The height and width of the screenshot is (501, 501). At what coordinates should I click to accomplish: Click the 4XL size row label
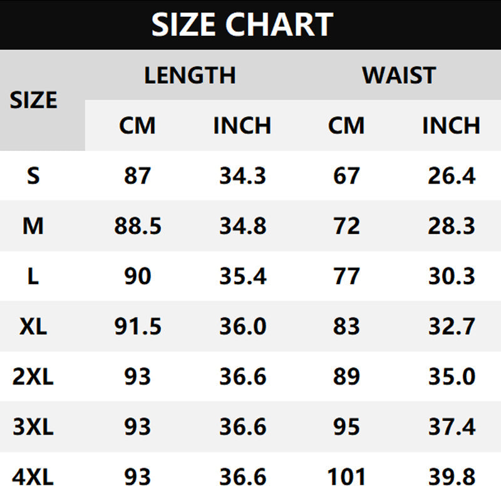[33, 477]
